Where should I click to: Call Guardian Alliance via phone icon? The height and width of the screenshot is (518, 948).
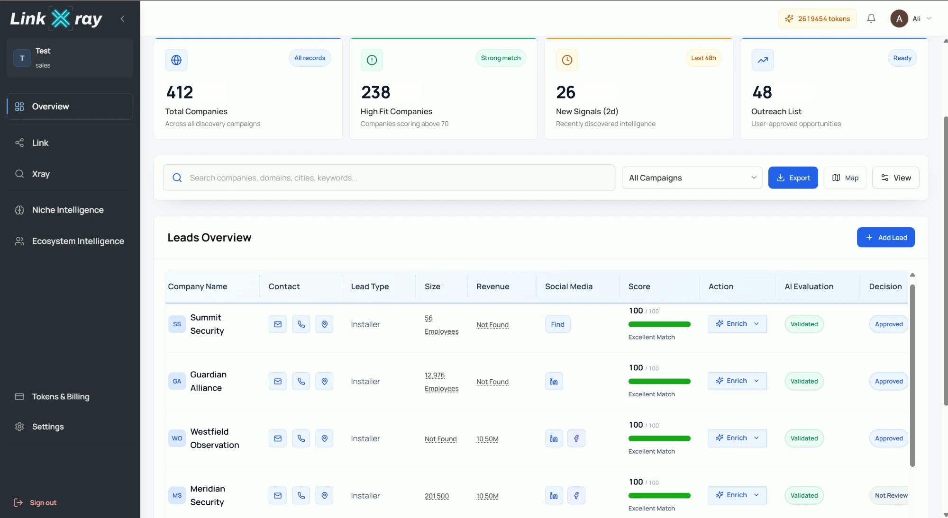[301, 382]
